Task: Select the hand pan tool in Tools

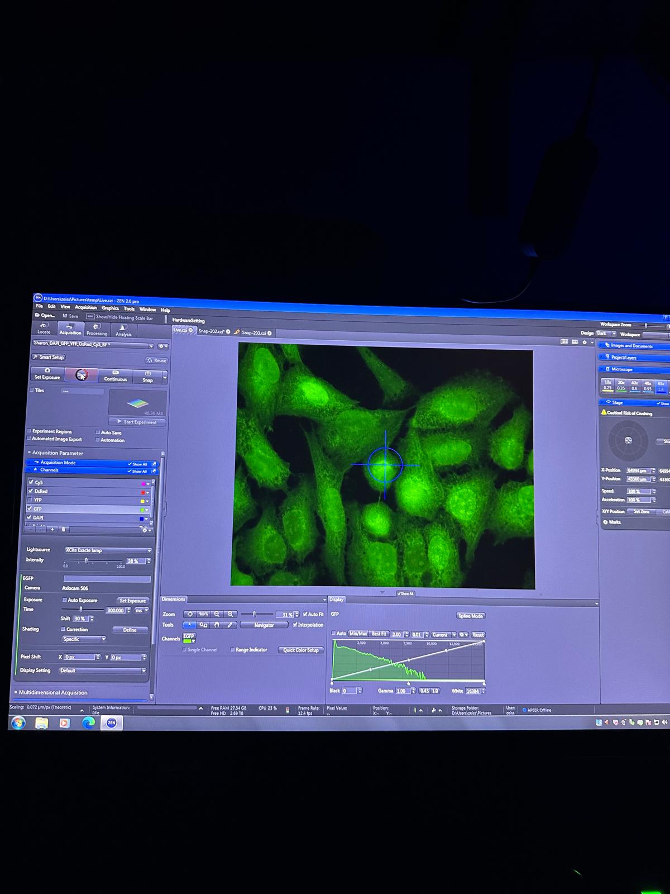Action: coord(217,625)
